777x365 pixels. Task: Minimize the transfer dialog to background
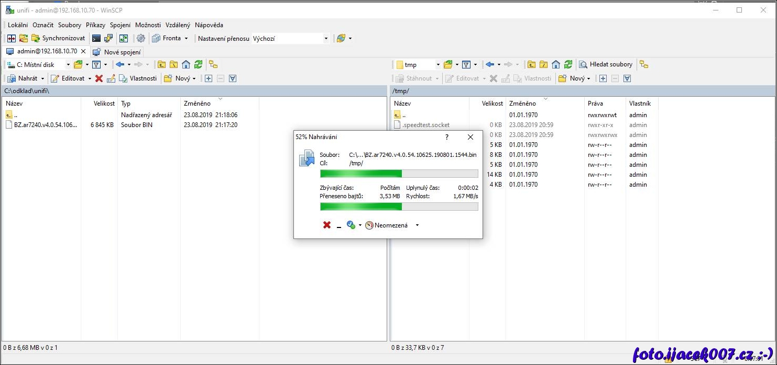point(339,226)
